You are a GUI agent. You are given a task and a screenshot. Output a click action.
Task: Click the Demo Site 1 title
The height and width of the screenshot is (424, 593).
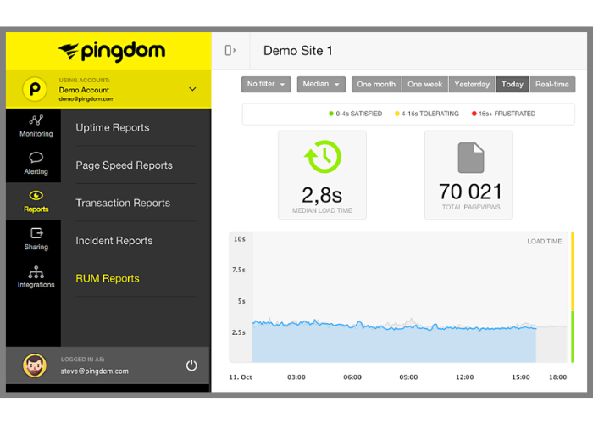point(298,51)
